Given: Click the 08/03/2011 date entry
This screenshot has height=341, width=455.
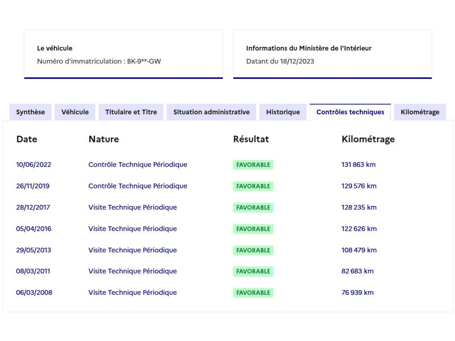Looking at the screenshot, I should [33, 271].
